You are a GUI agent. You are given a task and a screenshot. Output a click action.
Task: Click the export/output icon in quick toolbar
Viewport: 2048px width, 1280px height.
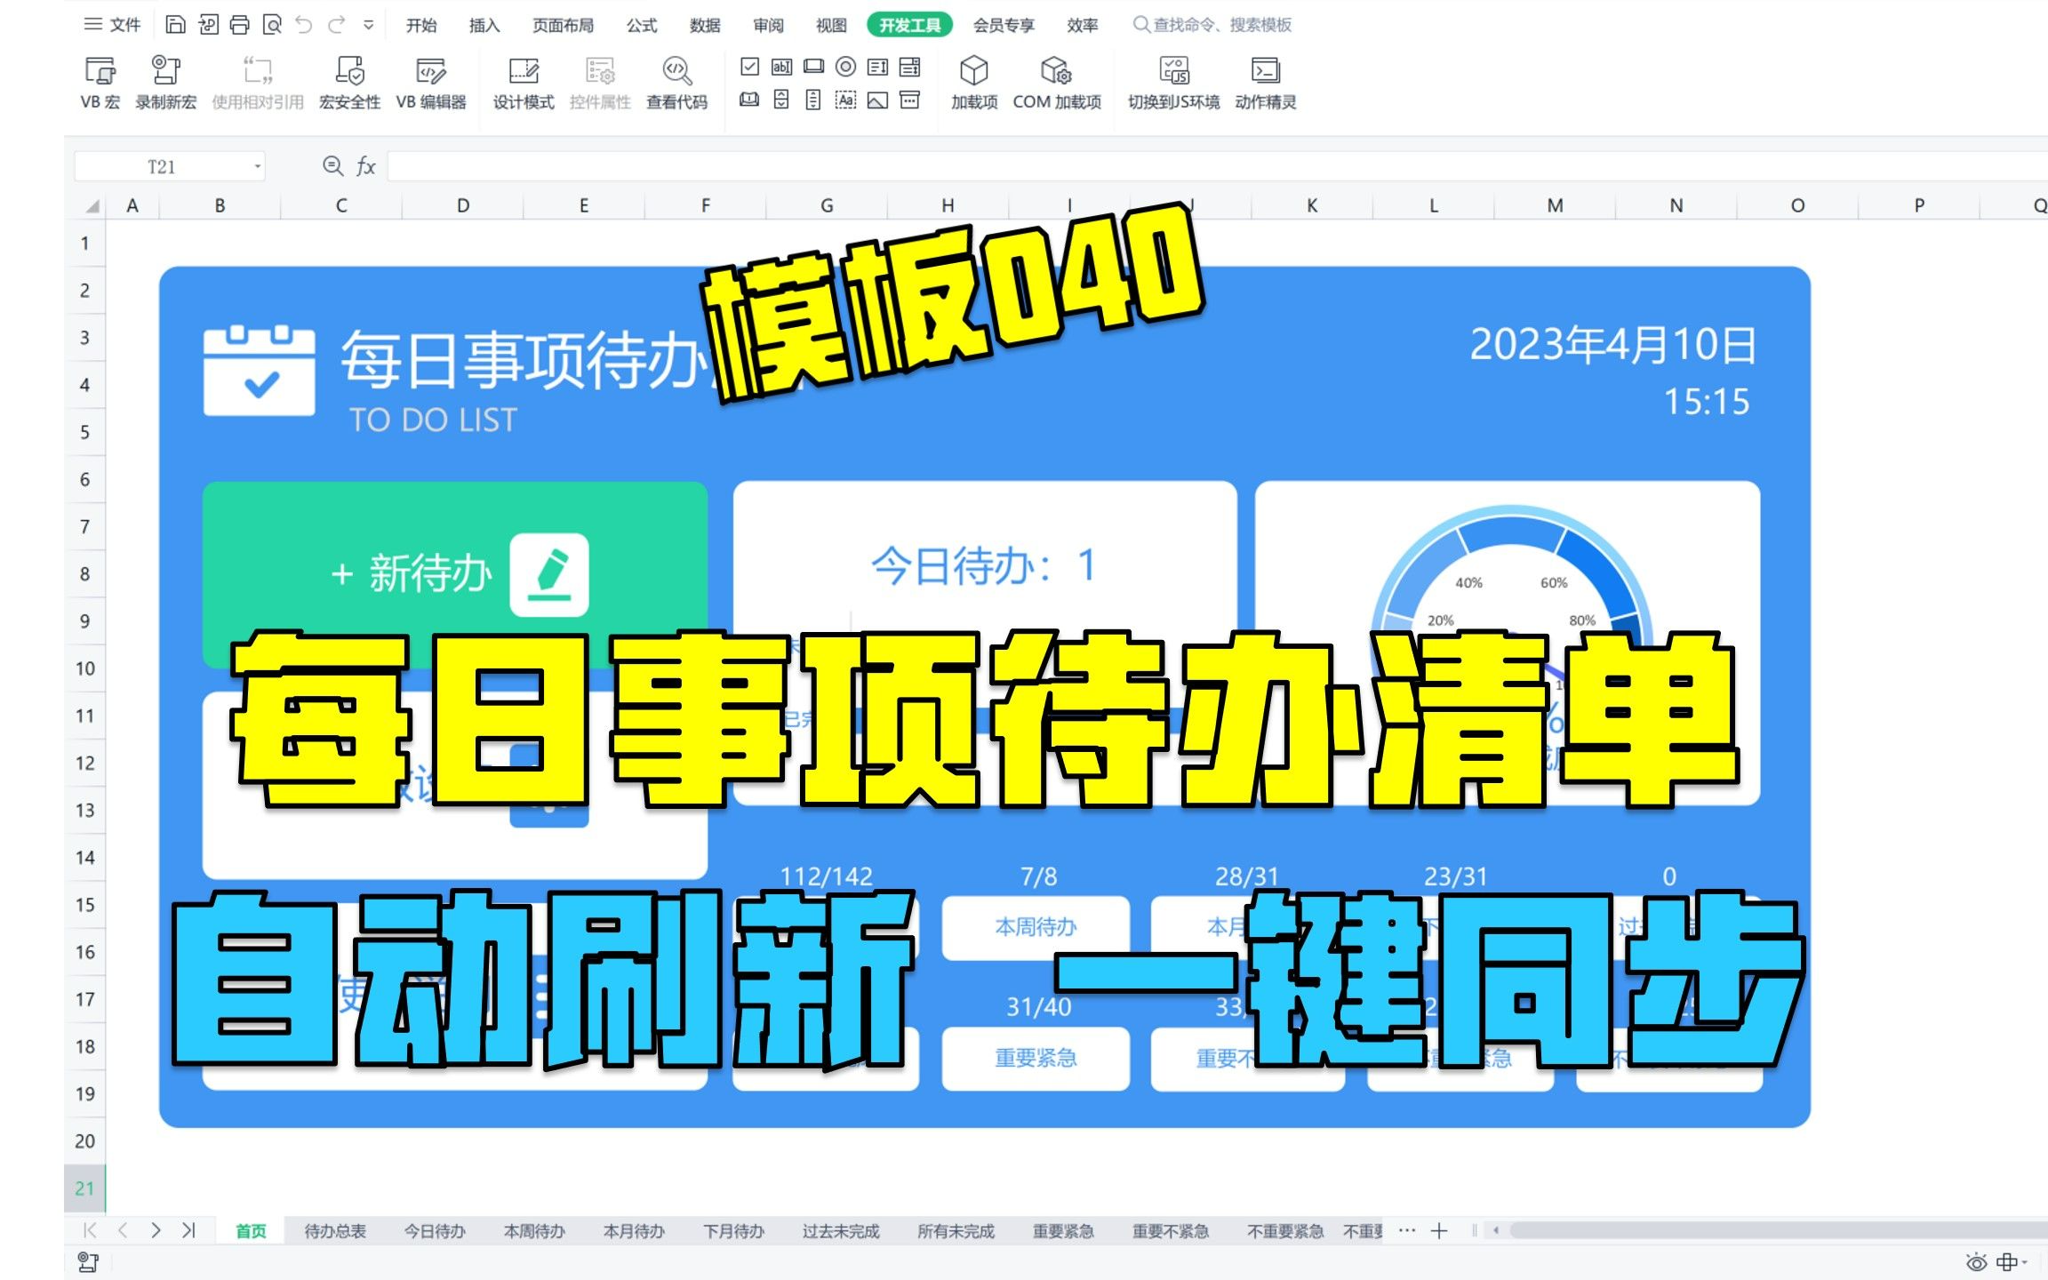click(x=208, y=25)
